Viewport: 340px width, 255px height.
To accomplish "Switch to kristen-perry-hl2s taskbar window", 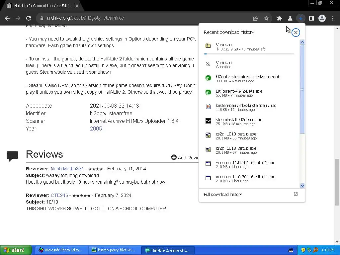I will point(115,250).
